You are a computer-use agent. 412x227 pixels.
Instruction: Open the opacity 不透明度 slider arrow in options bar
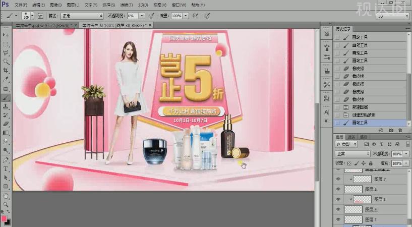pyautogui.click(x=142, y=16)
